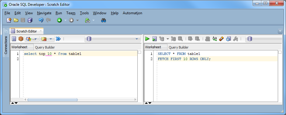Open the Forward arrow history dropdown
This screenshot has height=115, width=286.
coord(77,20)
